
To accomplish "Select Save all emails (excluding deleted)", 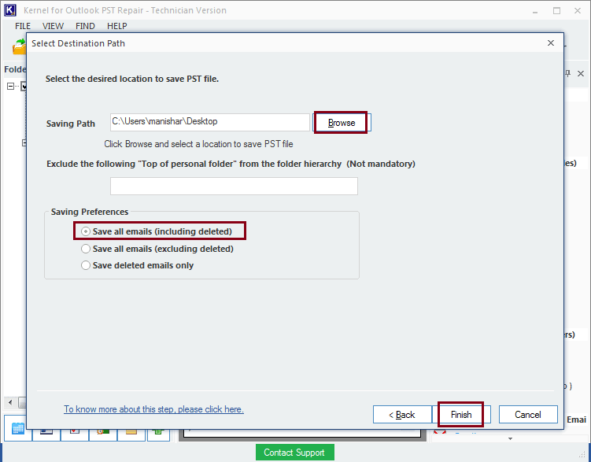I will [x=157, y=249].
